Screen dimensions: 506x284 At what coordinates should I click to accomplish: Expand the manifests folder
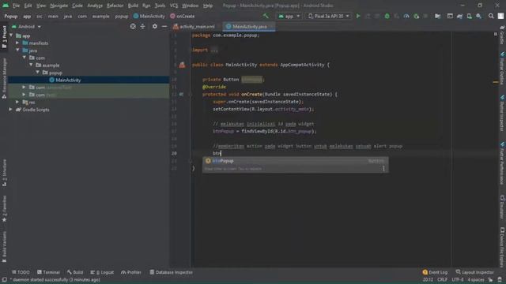pyautogui.click(x=17, y=43)
